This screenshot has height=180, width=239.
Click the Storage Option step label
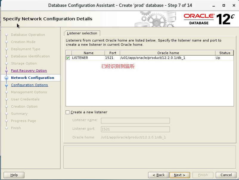[x=24, y=63]
